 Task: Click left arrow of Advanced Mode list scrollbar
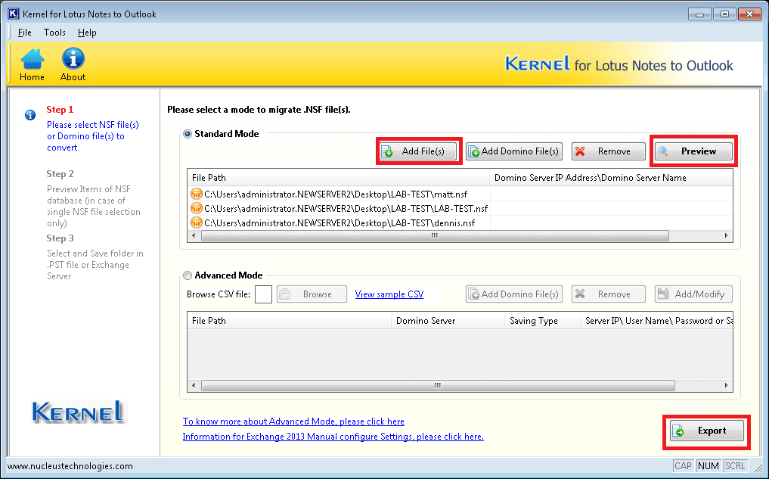tap(194, 385)
